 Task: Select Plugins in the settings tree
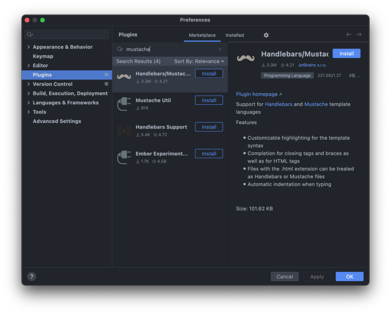(67, 75)
